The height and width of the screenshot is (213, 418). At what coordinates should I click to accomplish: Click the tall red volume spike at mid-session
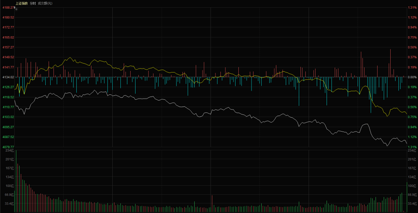[x=212, y=203]
